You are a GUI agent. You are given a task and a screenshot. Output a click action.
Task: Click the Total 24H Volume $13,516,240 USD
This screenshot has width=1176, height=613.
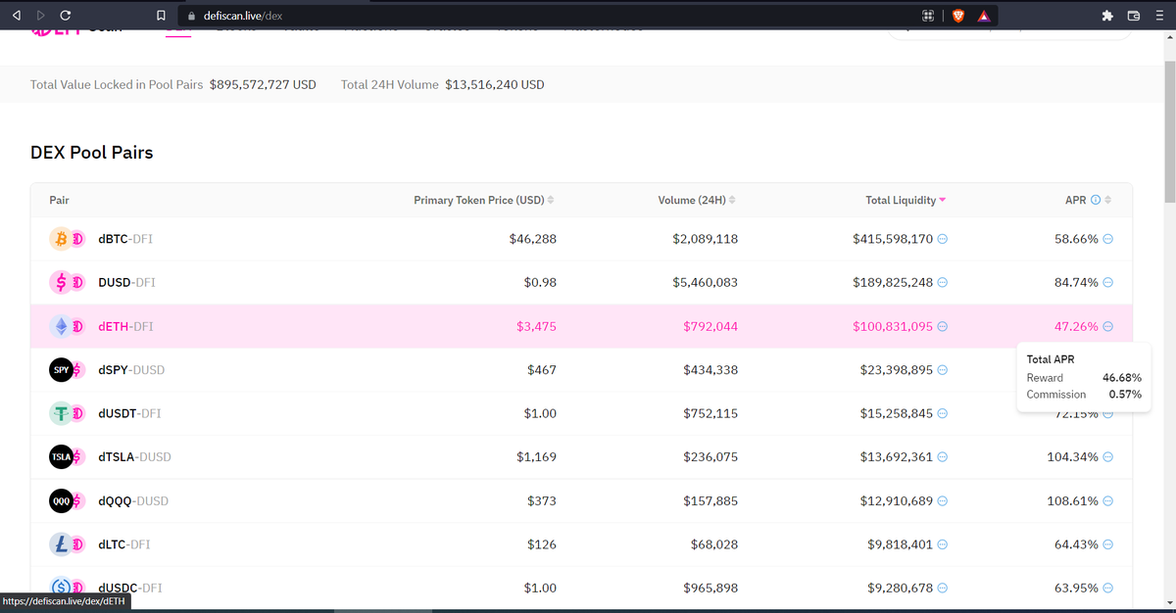click(495, 84)
